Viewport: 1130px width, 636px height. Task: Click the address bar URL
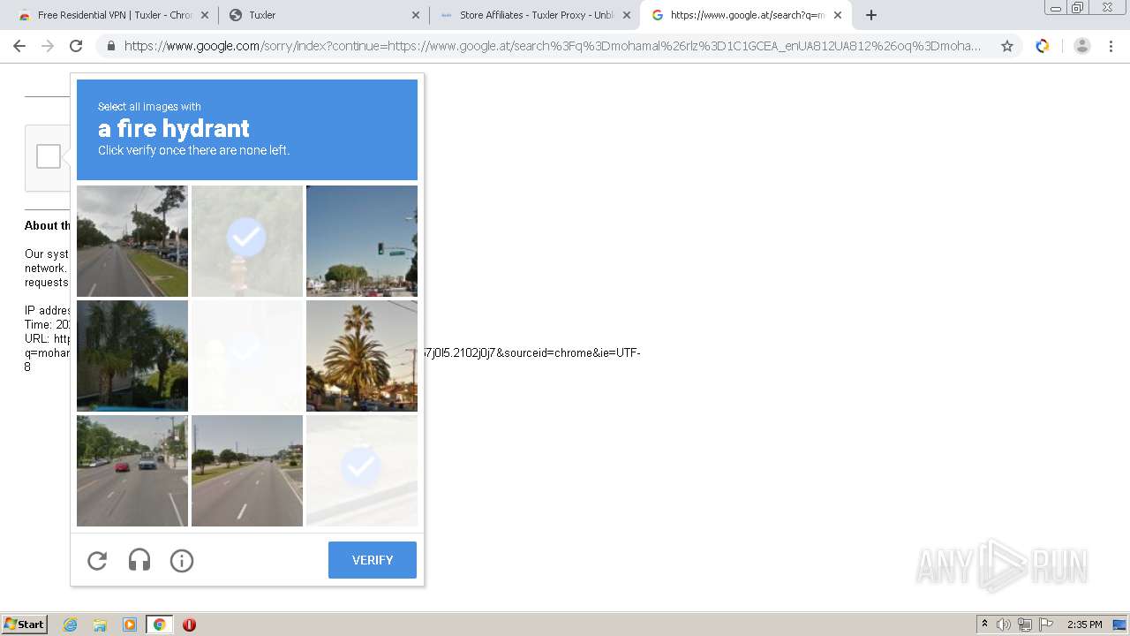coord(553,46)
